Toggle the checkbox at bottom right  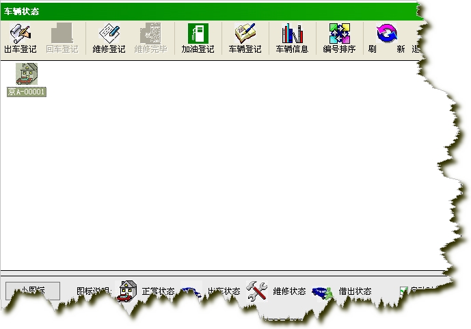pyautogui.click(x=404, y=290)
